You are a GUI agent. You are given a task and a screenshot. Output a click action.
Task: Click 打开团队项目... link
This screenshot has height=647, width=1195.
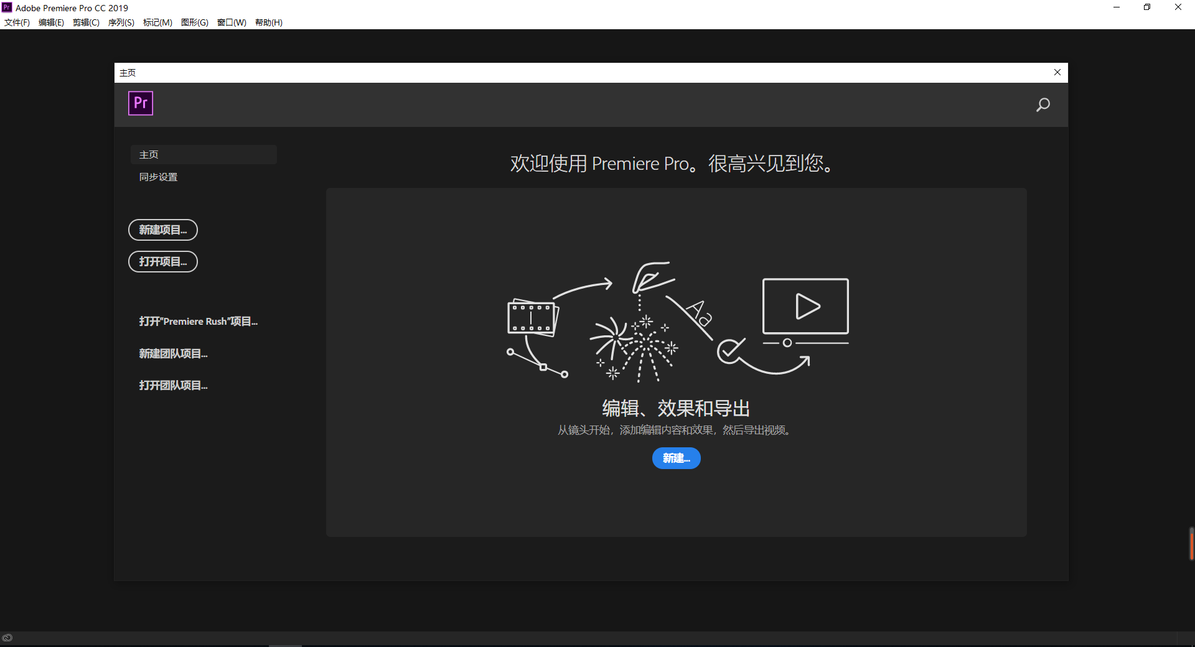[173, 386]
